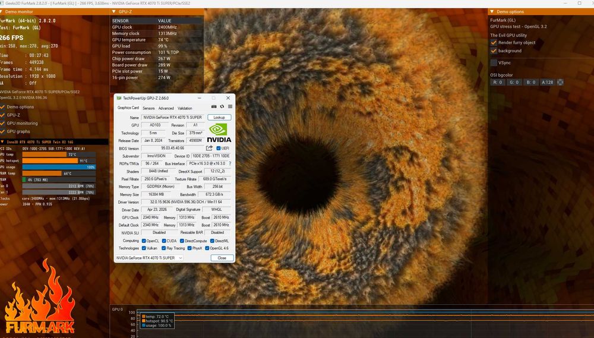The width and height of the screenshot is (594, 338).
Task: Enable the VSync checkbox
Action: click(494, 62)
